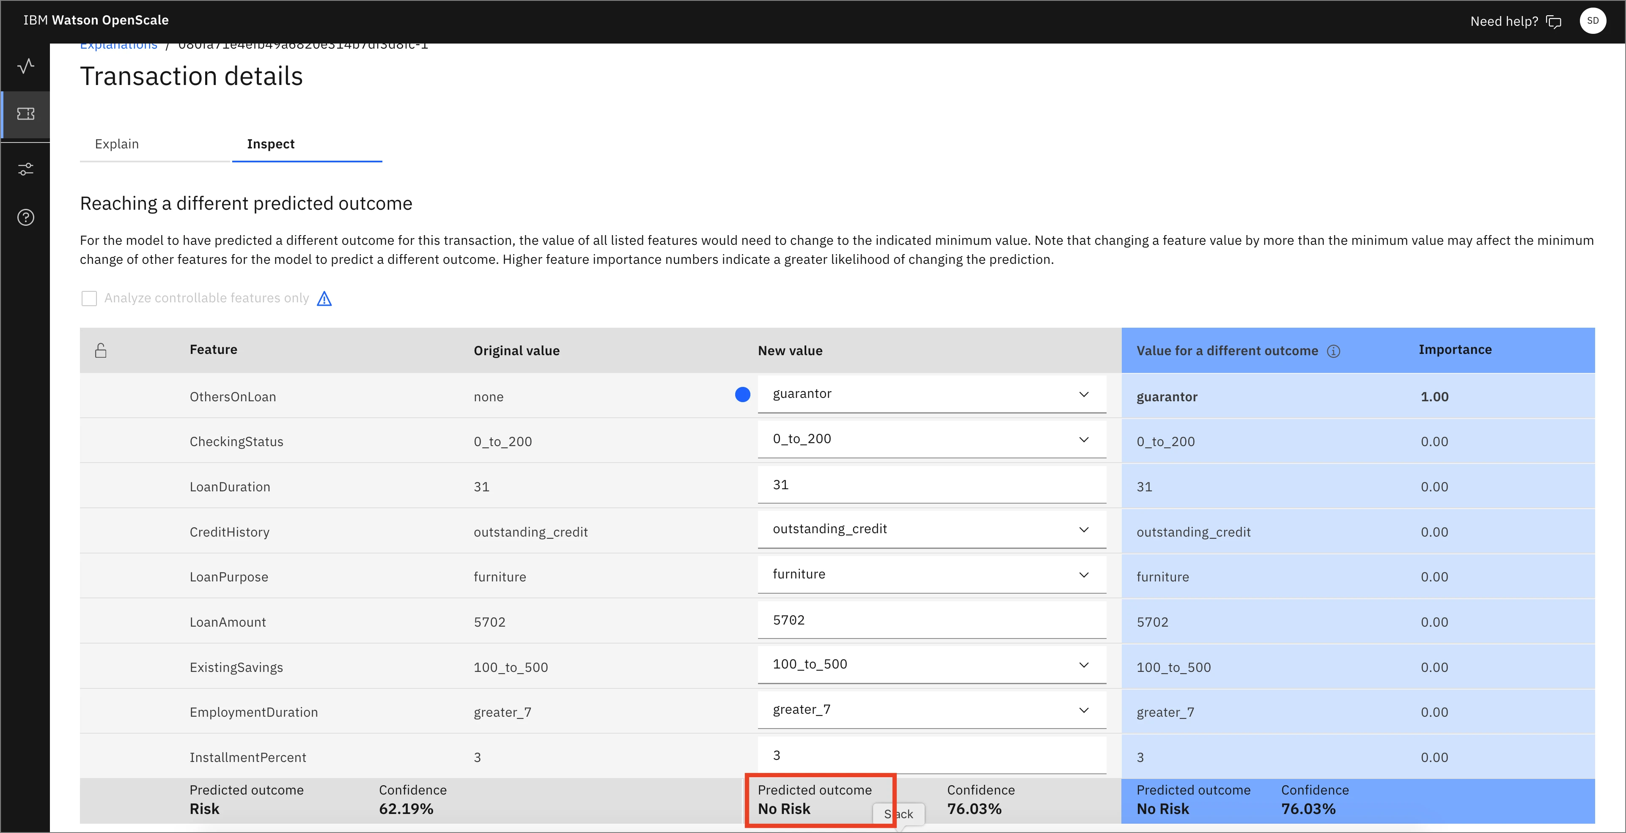Click original value none for OthersOnLoan
Image resolution: width=1626 pixels, height=833 pixels.
489,397
